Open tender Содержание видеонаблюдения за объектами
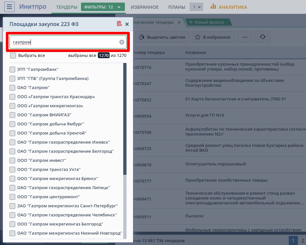The image size is (306, 245). [234, 83]
